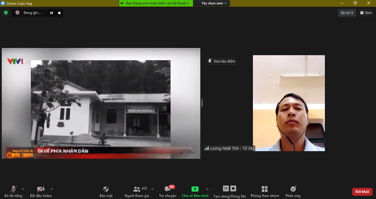
Task: Select Lương Nhất Tính video thumbnail
Action: 289,103
